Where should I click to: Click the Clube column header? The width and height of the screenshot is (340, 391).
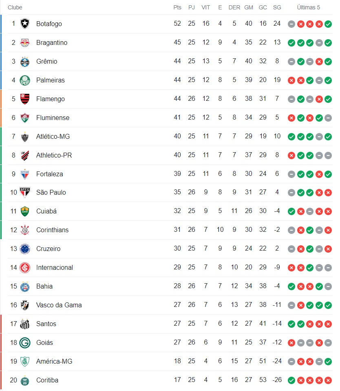click(15, 7)
